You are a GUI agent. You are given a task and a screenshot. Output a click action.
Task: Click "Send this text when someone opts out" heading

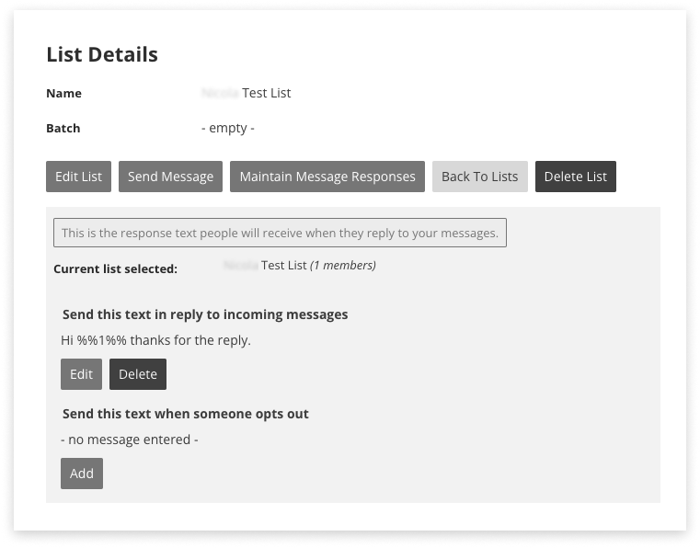coord(185,414)
